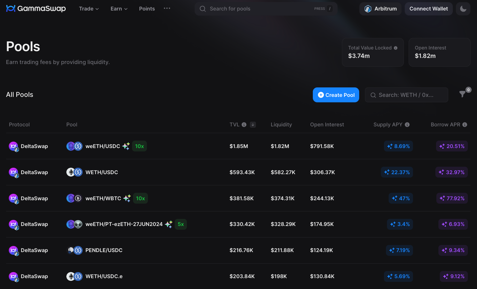Image resolution: width=477 pixels, height=289 pixels.
Task: Click the Borrow APR info icon
Action: coord(464,125)
